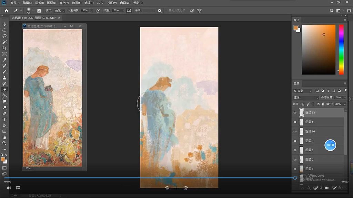
Task: Add a layer mask to 图层 12
Action: click(316, 188)
